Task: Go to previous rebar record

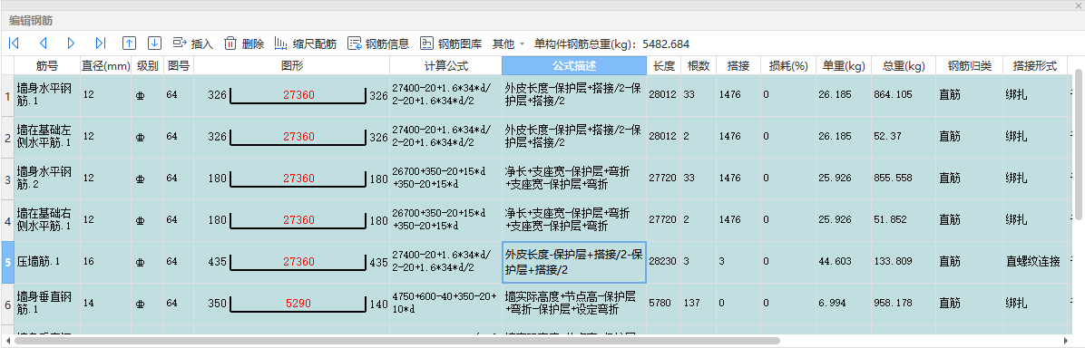Action: pyautogui.click(x=43, y=43)
